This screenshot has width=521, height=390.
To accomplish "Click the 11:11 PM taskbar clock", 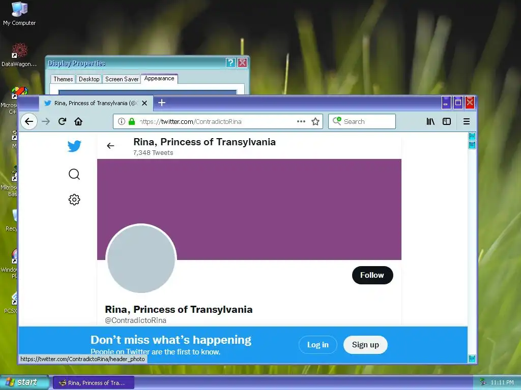I will (x=502, y=382).
